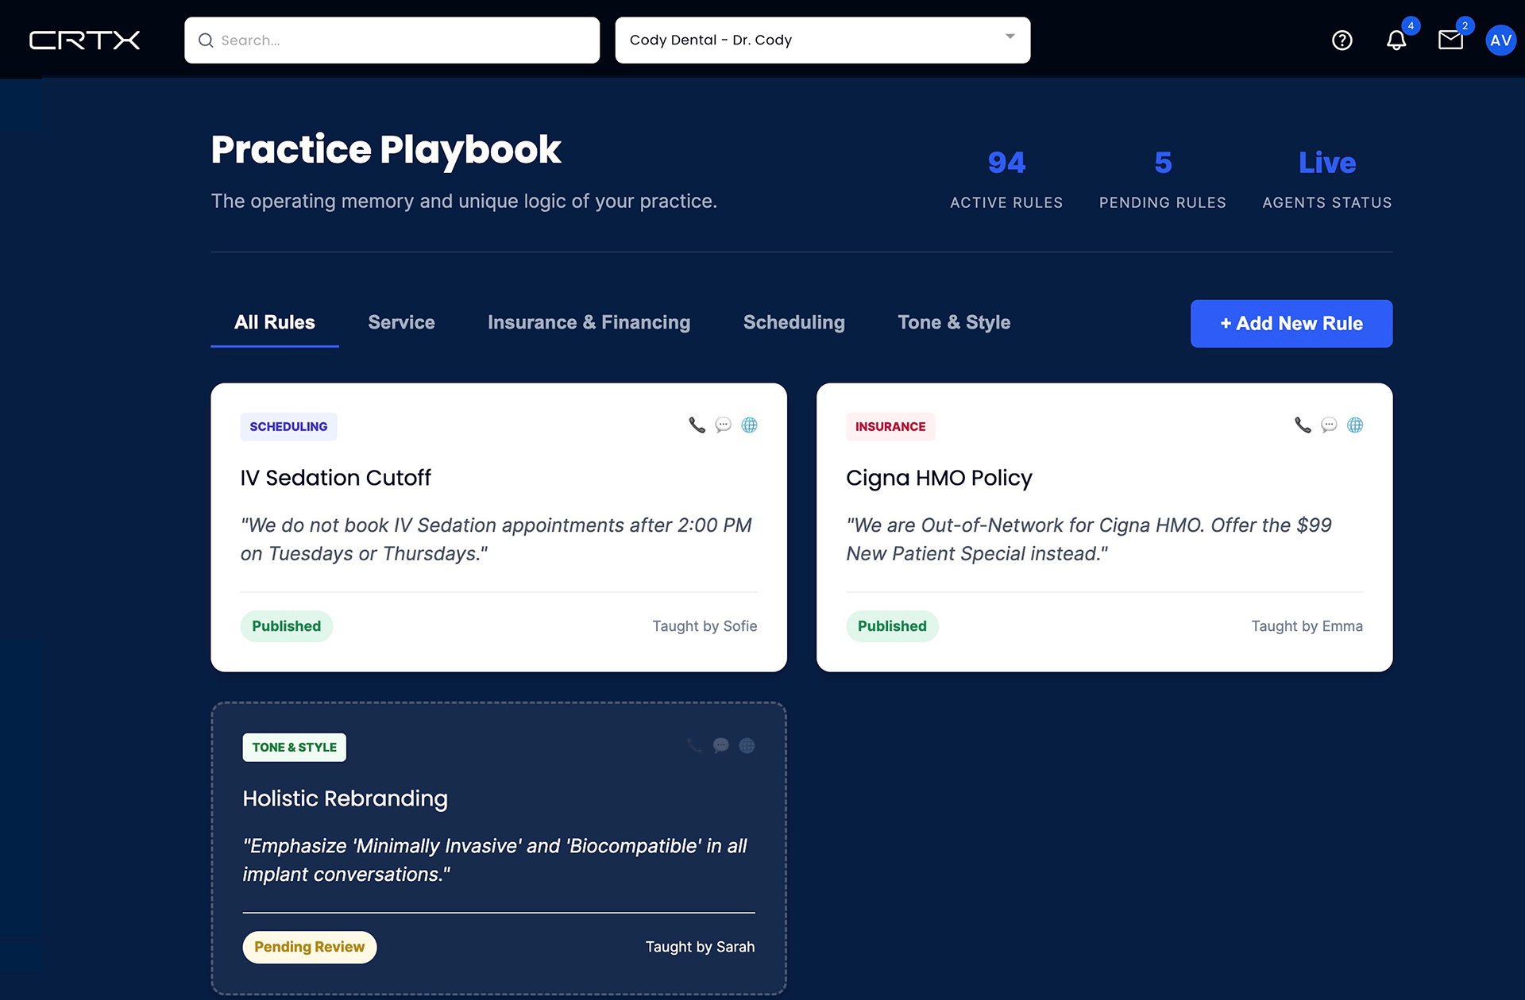1525x1000 pixels.
Task: Open the notifications bell
Action: coord(1396,40)
